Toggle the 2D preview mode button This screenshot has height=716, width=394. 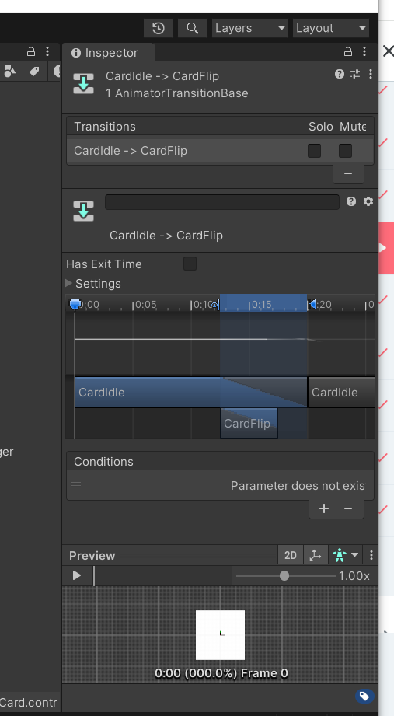pos(291,555)
